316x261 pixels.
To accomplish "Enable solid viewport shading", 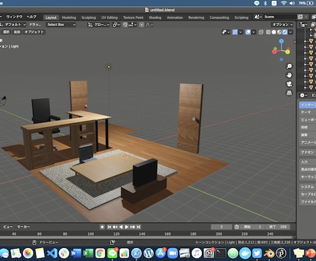I will [x=273, y=32].
